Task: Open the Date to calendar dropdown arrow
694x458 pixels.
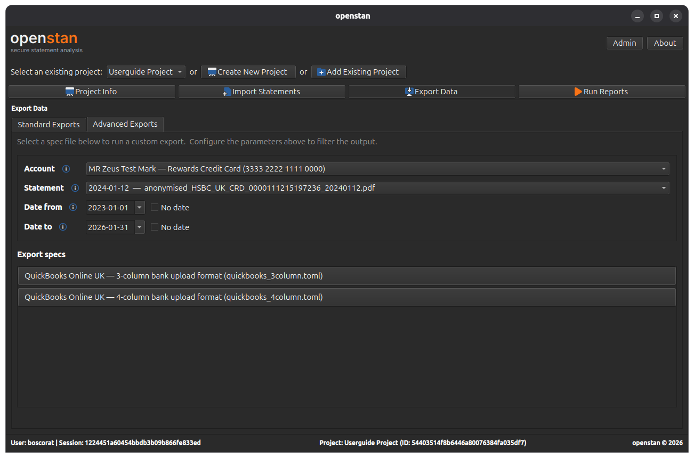Action: [140, 227]
